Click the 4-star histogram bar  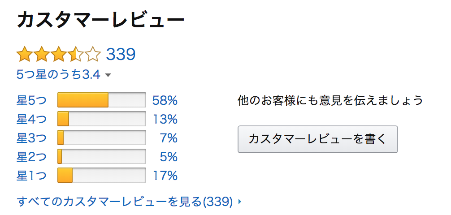(x=102, y=119)
